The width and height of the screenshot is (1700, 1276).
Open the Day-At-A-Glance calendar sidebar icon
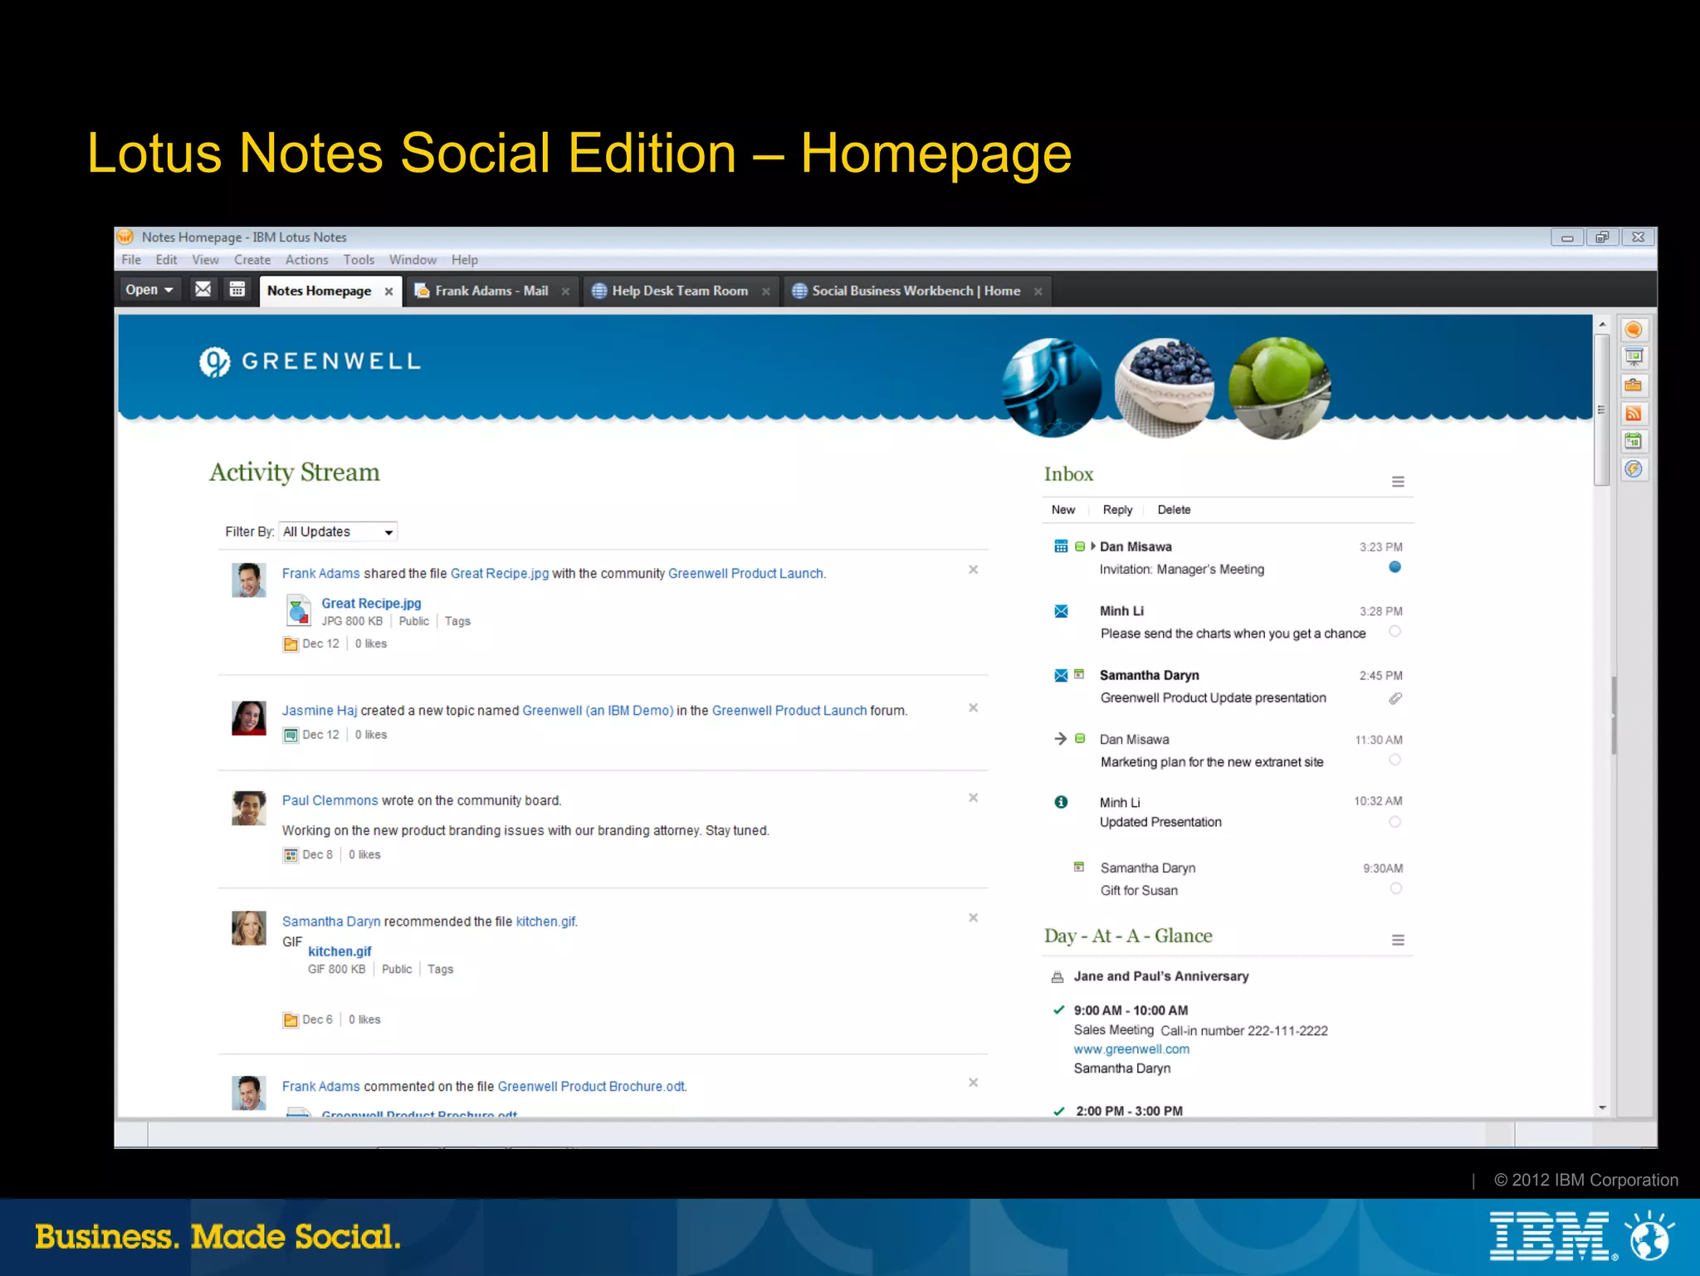1634,441
